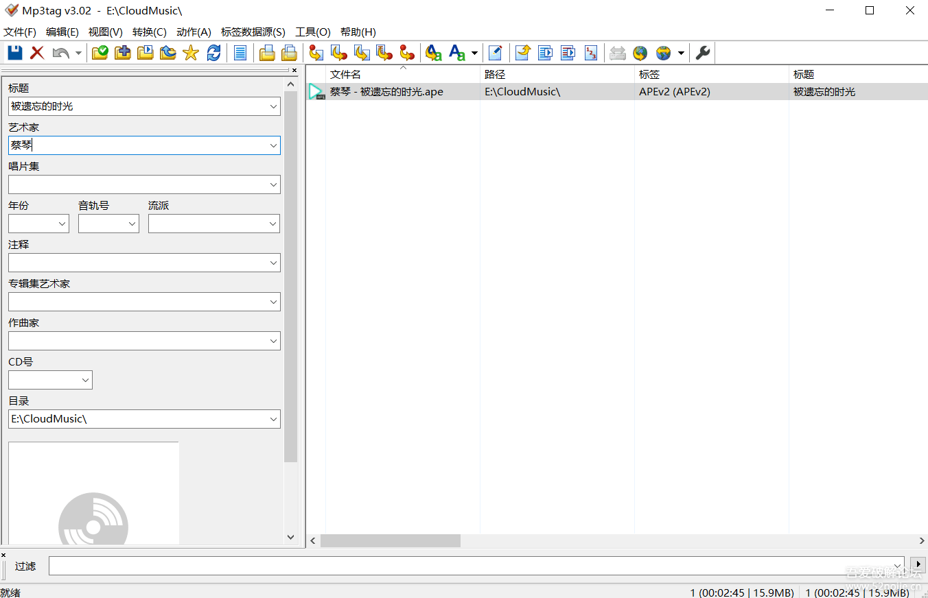
Task: Expand the 唱片集 field dropdown
Action: (x=273, y=184)
